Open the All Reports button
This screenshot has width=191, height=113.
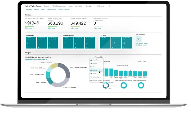(100, 6)
